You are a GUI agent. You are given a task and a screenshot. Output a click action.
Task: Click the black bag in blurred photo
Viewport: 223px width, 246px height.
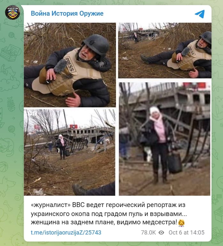pos(174,163)
